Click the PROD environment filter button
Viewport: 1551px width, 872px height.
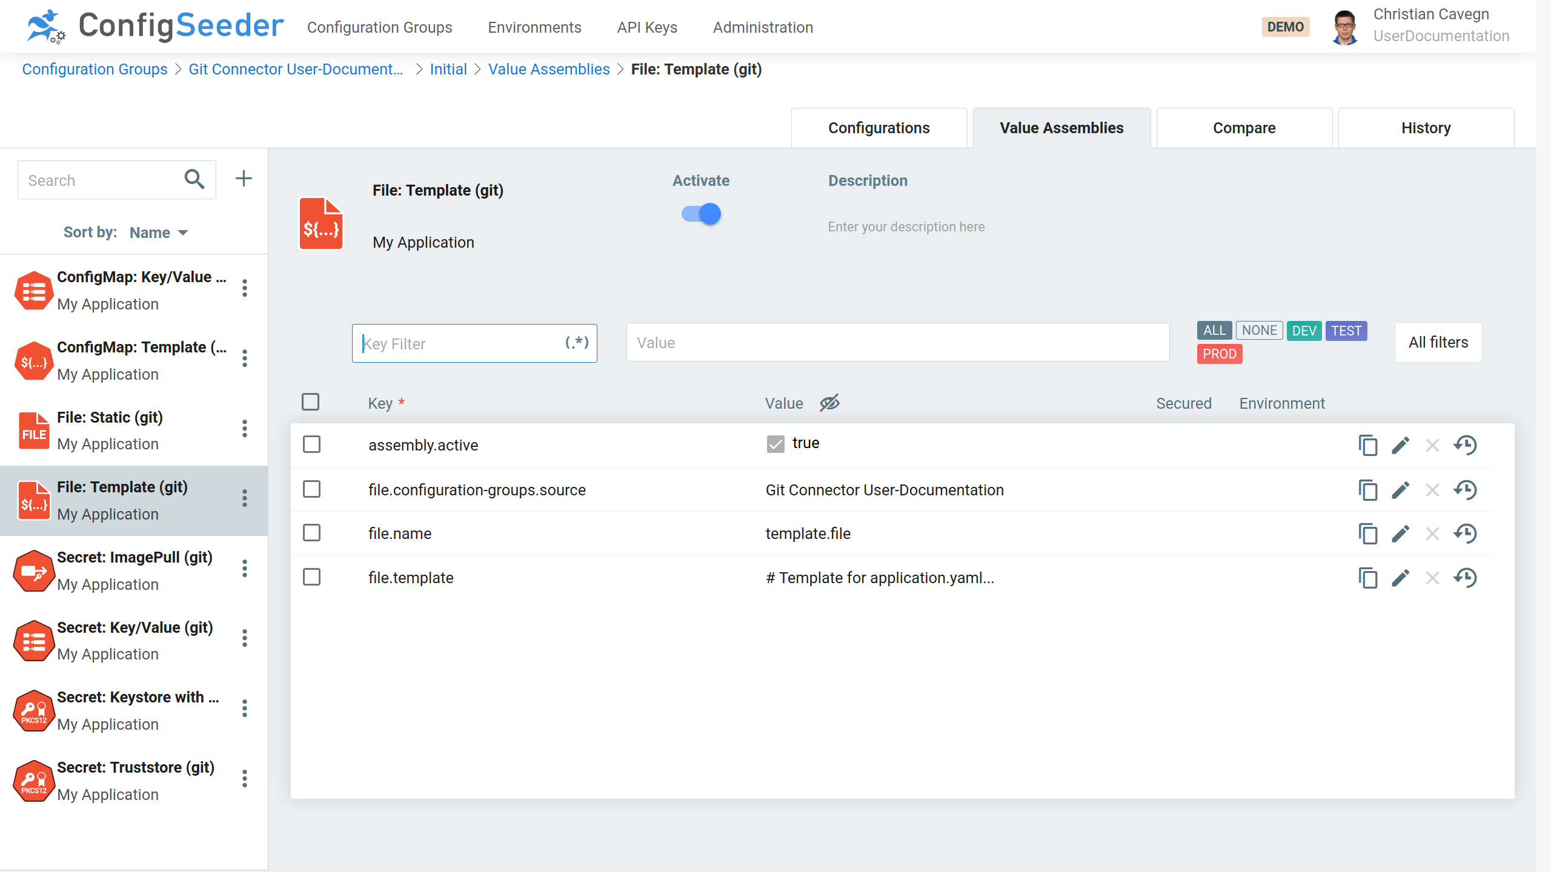1220,354
